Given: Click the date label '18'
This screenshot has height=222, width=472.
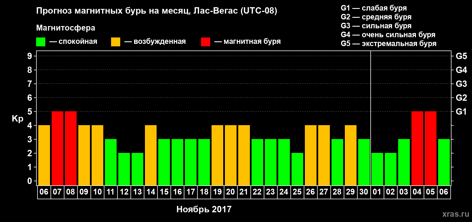Looking at the screenshot, I should coord(204,192).
